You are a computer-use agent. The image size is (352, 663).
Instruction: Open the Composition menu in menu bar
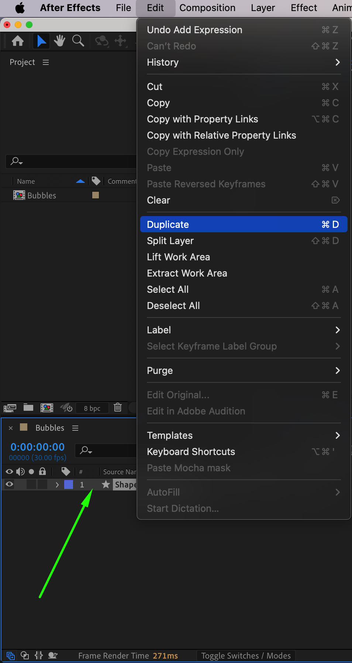tap(207, 8)
